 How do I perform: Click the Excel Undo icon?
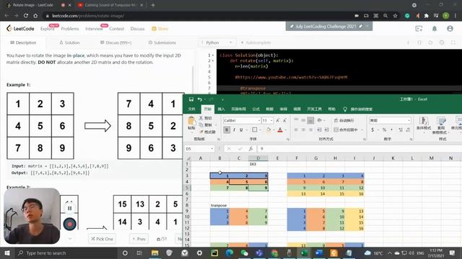pos(200,99)
